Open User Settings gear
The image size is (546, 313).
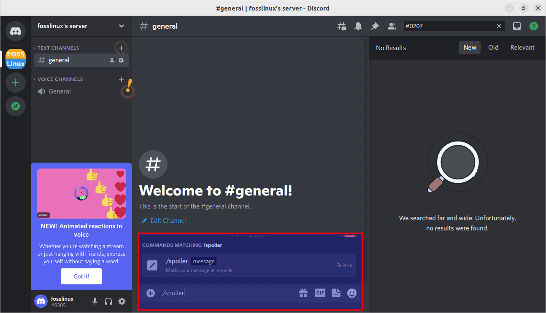pos(122,301)
